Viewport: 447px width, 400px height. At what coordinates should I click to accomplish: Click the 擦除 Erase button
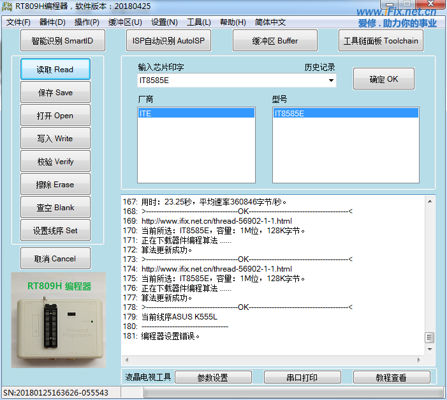55,184
